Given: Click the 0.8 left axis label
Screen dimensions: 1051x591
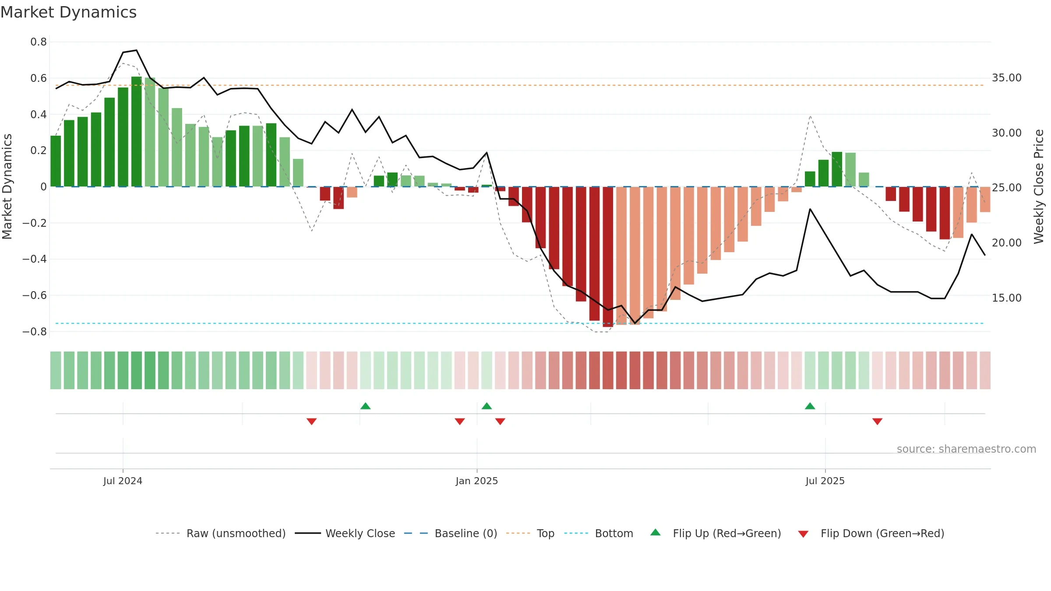Looking at the screenshot, I should click(x=39, y=42).
